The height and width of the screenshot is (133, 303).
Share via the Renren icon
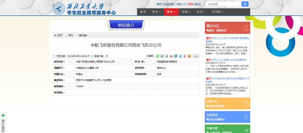[176, 56]
